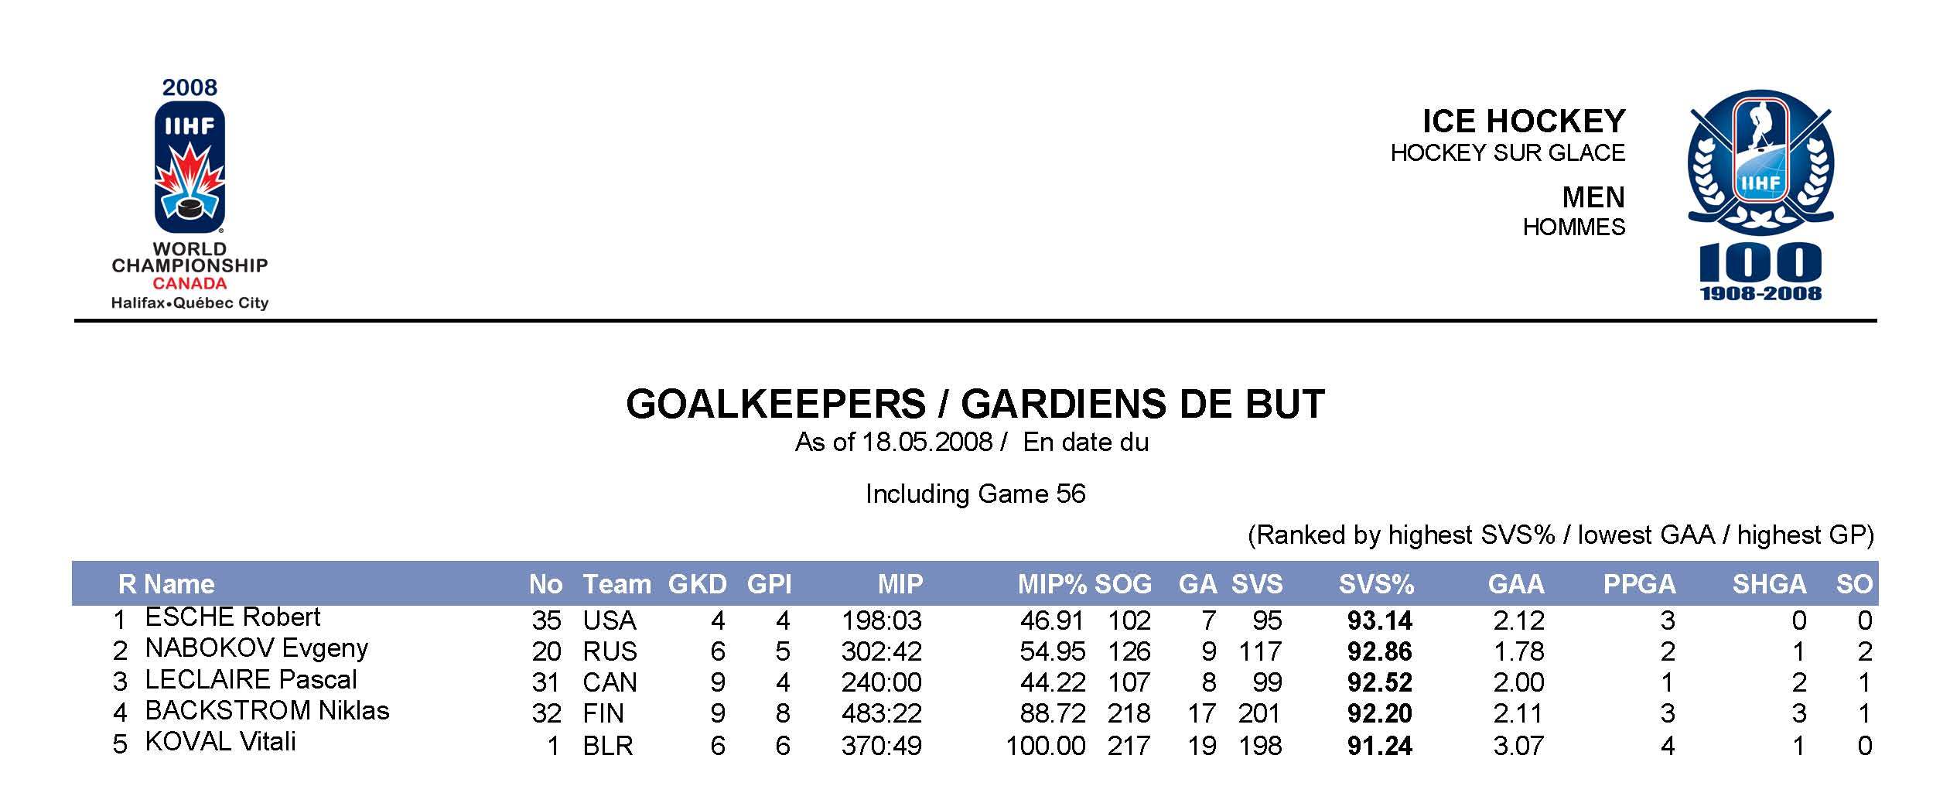Image resolution: width=1950 pixels, height=786 pixels.
Task: Click the SHGA column header
Action: pos(1769,584)
